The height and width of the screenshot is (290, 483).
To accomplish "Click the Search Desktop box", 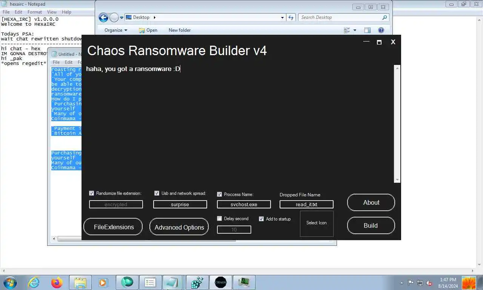I will coord(343,17).
